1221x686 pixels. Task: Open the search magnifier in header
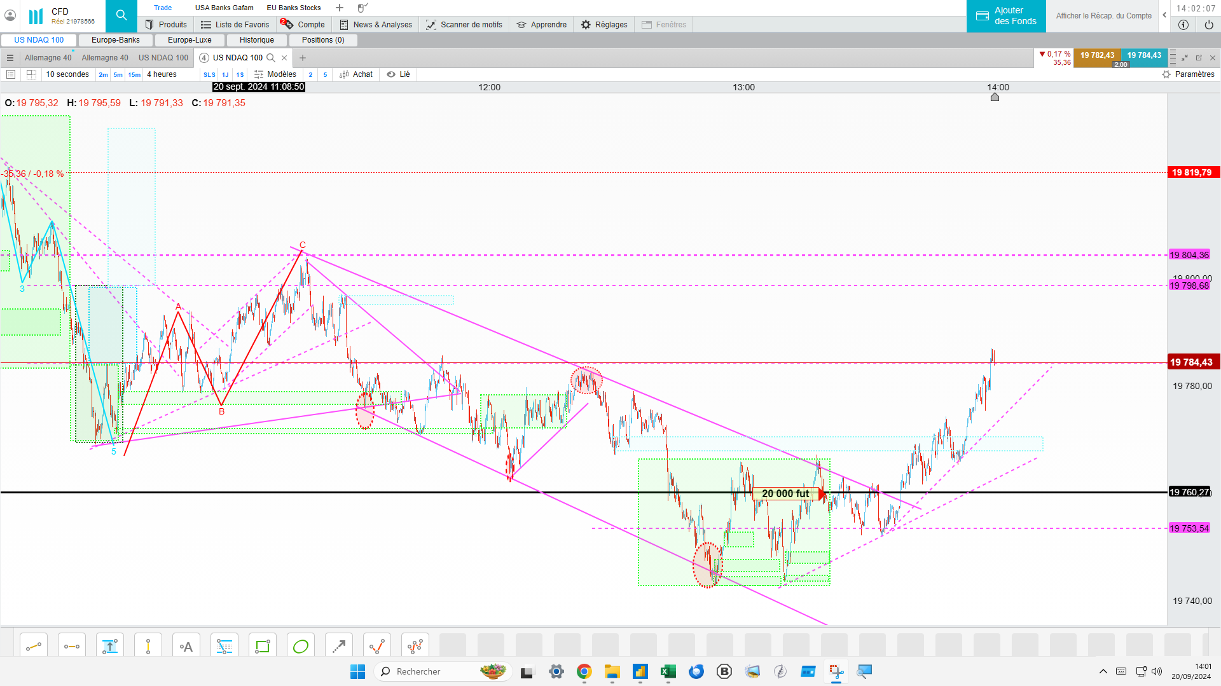click(121, 15)
